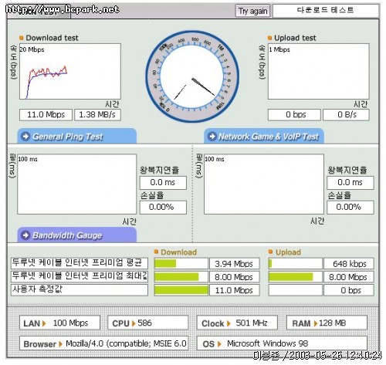
Task: Click the 3.94 Mbps download progress bar
Action: [181, 263]
